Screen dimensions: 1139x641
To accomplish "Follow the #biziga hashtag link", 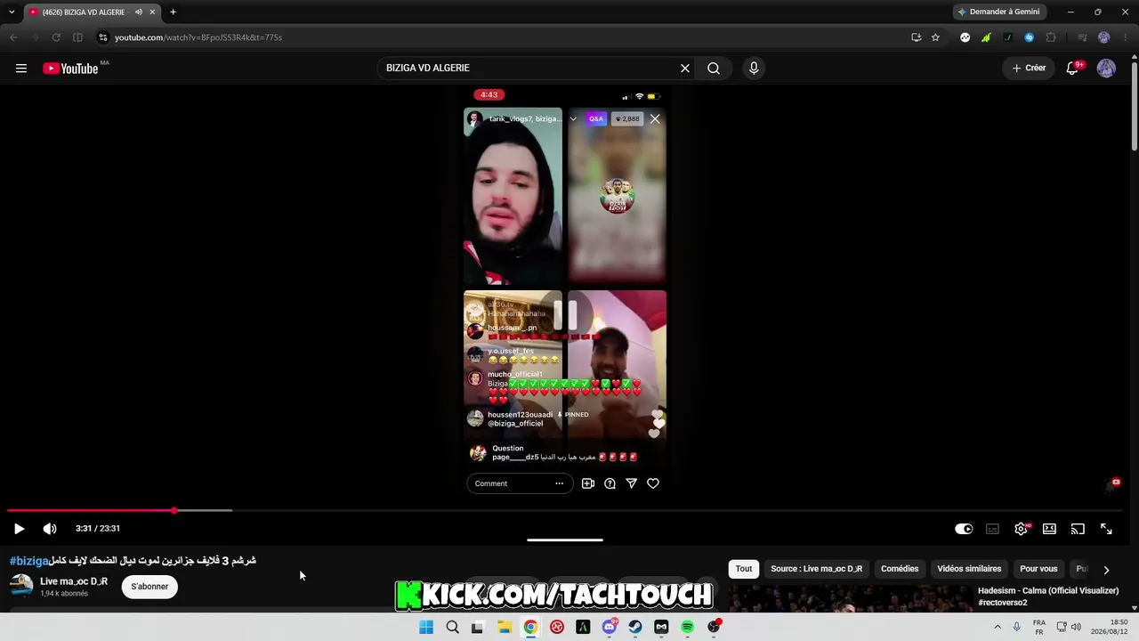I will click(x=29, y=561).
